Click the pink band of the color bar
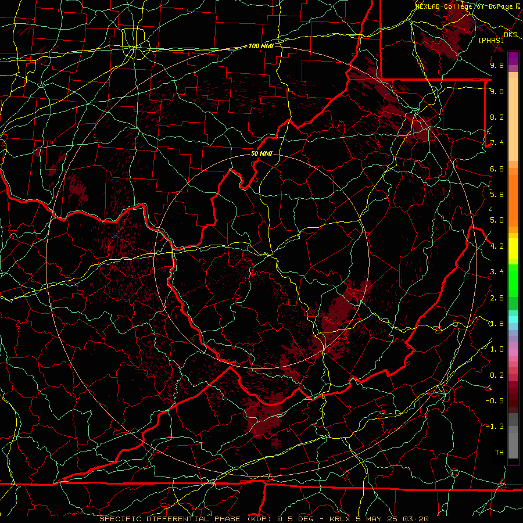Viewport: 523px width, 523px height. click(x=513, y=352)
